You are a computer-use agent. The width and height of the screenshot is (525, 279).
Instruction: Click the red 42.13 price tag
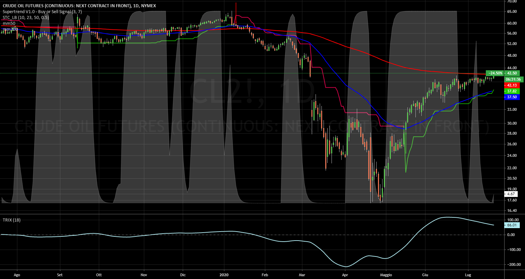[512, 85]
